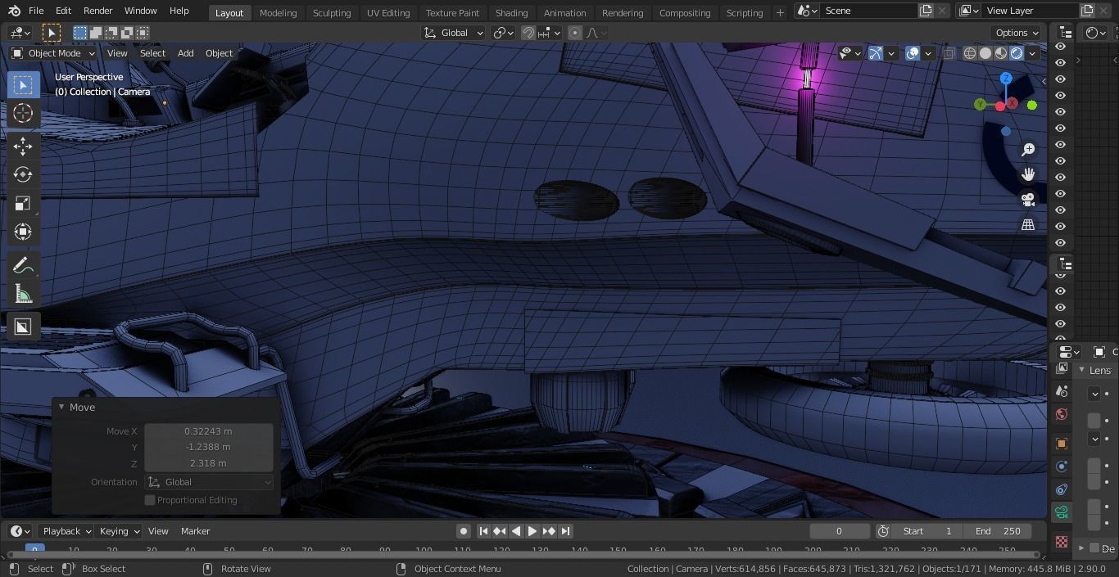Click the zoom magnifier icon in the viewport
Screen dimensions: 1119x577
[x=1028, y=150]
